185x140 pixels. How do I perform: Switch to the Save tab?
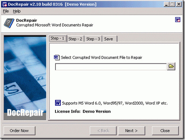click(x=109, y=39)
